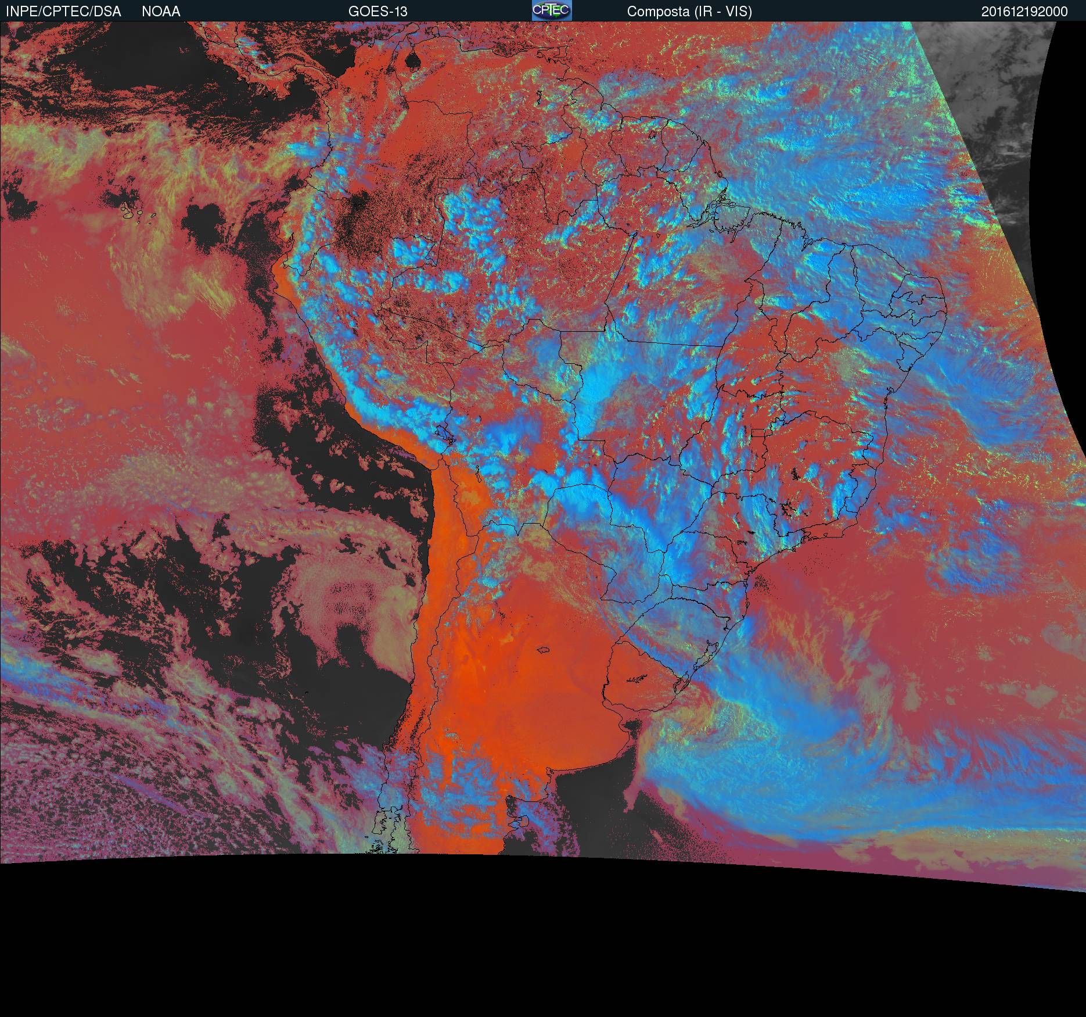Click the Composta (IR - VIS) title
Viewport: 1086px width, 1017px height.
[689, 11]
